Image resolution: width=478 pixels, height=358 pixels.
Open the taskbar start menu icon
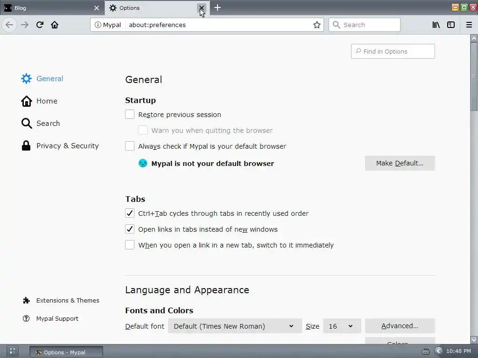click(12, 351)
